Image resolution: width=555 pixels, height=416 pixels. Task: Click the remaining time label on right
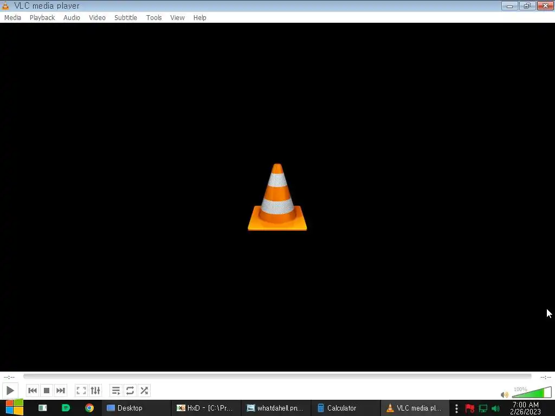(x=545, y=377)
